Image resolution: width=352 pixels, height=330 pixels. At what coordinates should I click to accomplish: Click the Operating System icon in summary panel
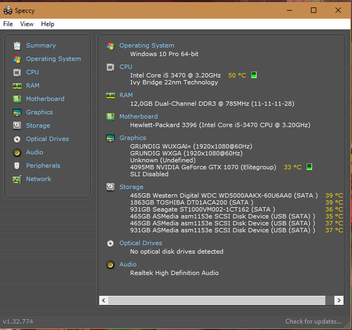(x=110, y=45)
